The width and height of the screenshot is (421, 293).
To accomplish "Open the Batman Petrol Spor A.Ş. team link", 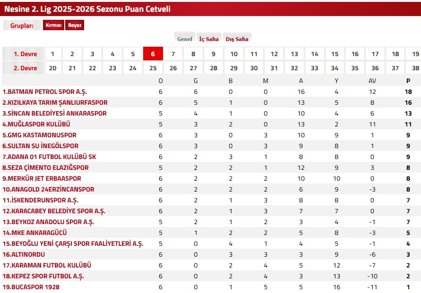I will click(45, 92).
